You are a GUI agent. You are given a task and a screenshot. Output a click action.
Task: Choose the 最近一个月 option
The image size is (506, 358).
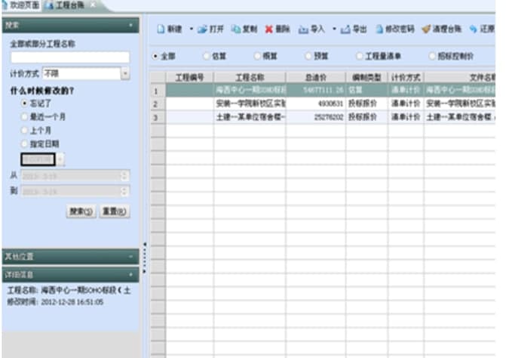(x=24, y=116)
